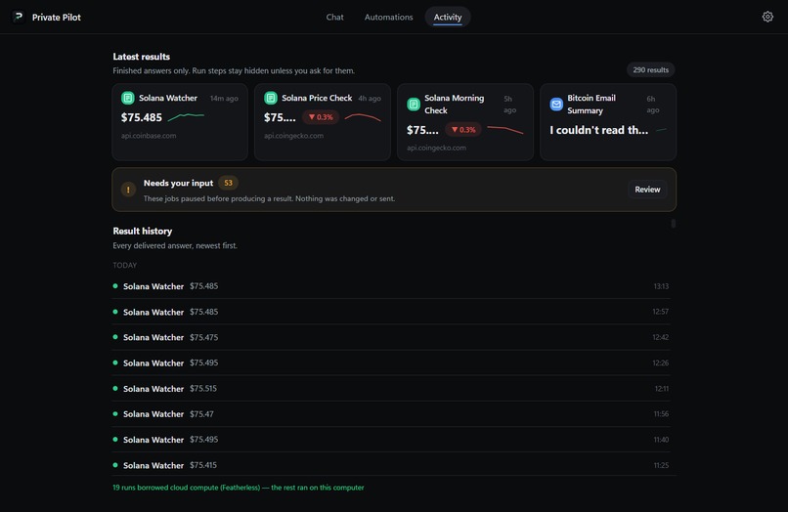This screenshot has height=512, width=788.
Task: Click the 53 count badge
Action: click(228, 183)
